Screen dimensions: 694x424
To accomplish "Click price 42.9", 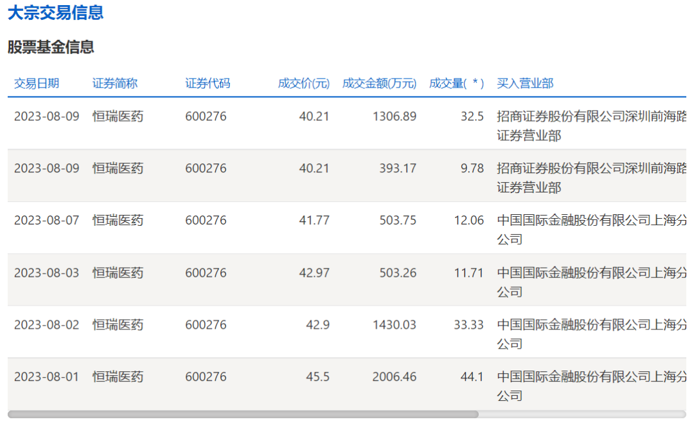I will pos(318,325).
